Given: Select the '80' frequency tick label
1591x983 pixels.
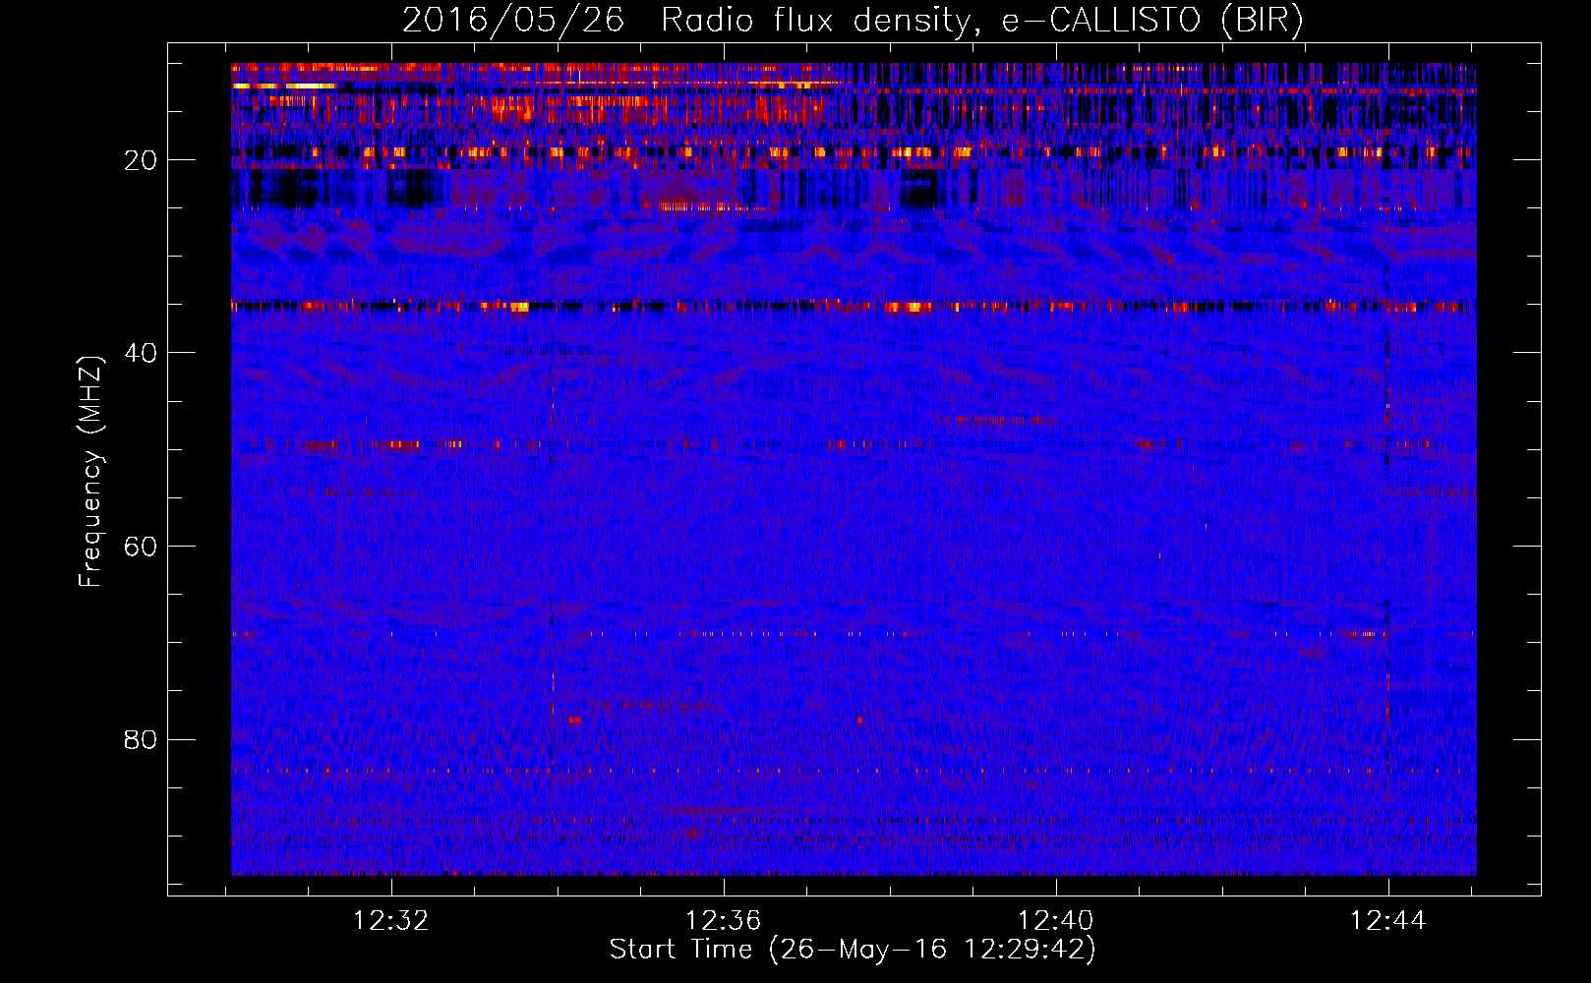Looking at the screenshot, I should coord(141,739).
